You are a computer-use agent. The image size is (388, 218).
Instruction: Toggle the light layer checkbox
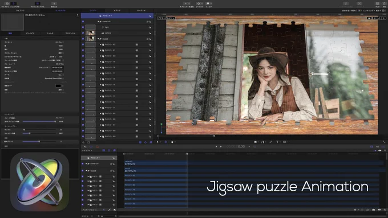click(x=83, y=27)
